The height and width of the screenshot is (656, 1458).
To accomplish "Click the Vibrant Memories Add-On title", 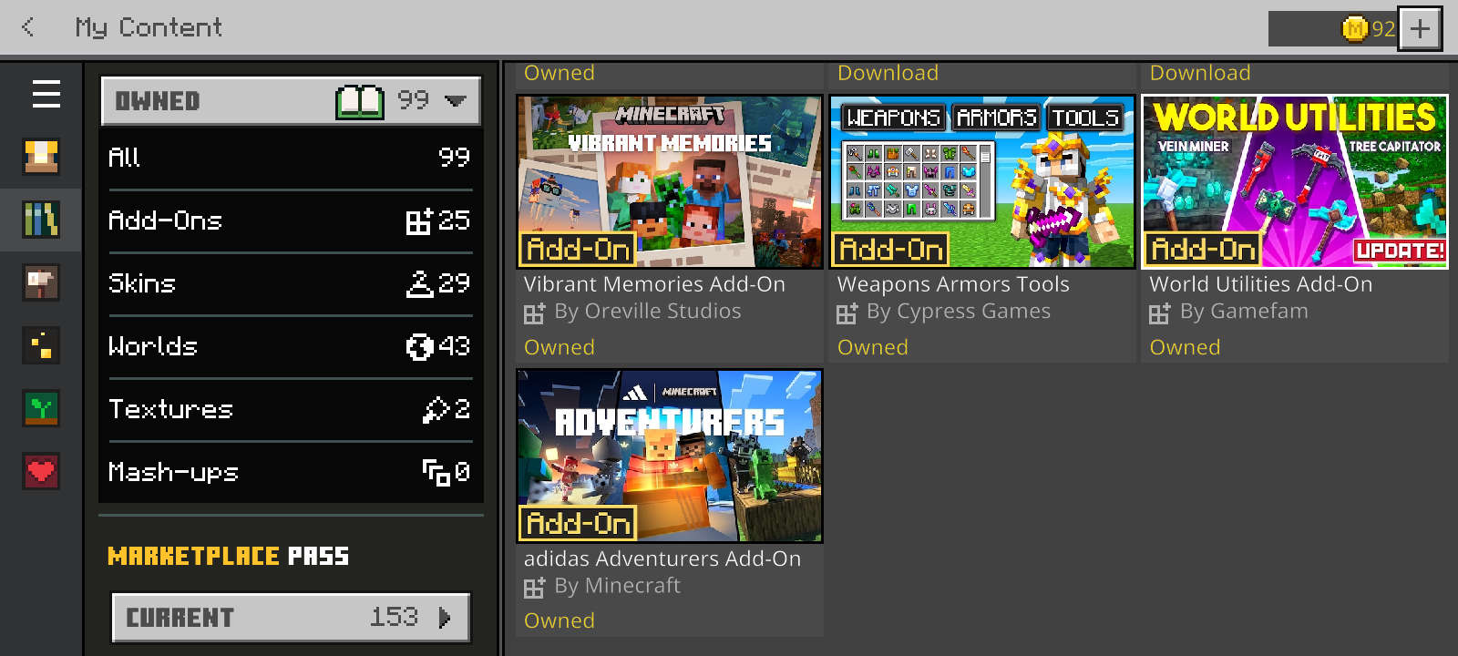I will click(x=654, y=284).
